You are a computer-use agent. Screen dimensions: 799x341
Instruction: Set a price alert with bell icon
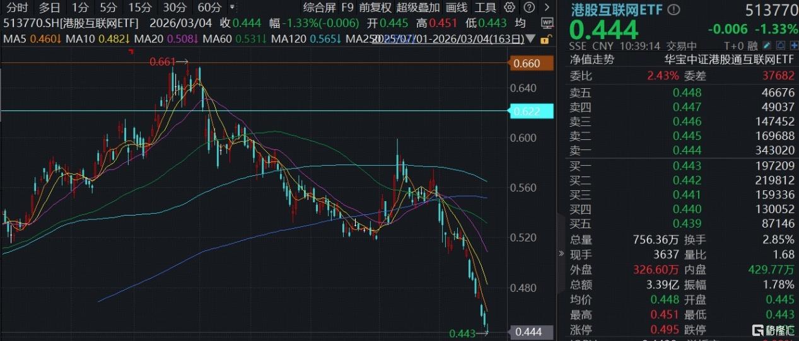tap(779, 46)
